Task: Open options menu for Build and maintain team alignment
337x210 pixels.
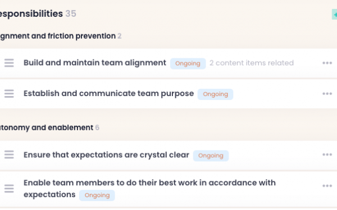Action: [327, 63]
